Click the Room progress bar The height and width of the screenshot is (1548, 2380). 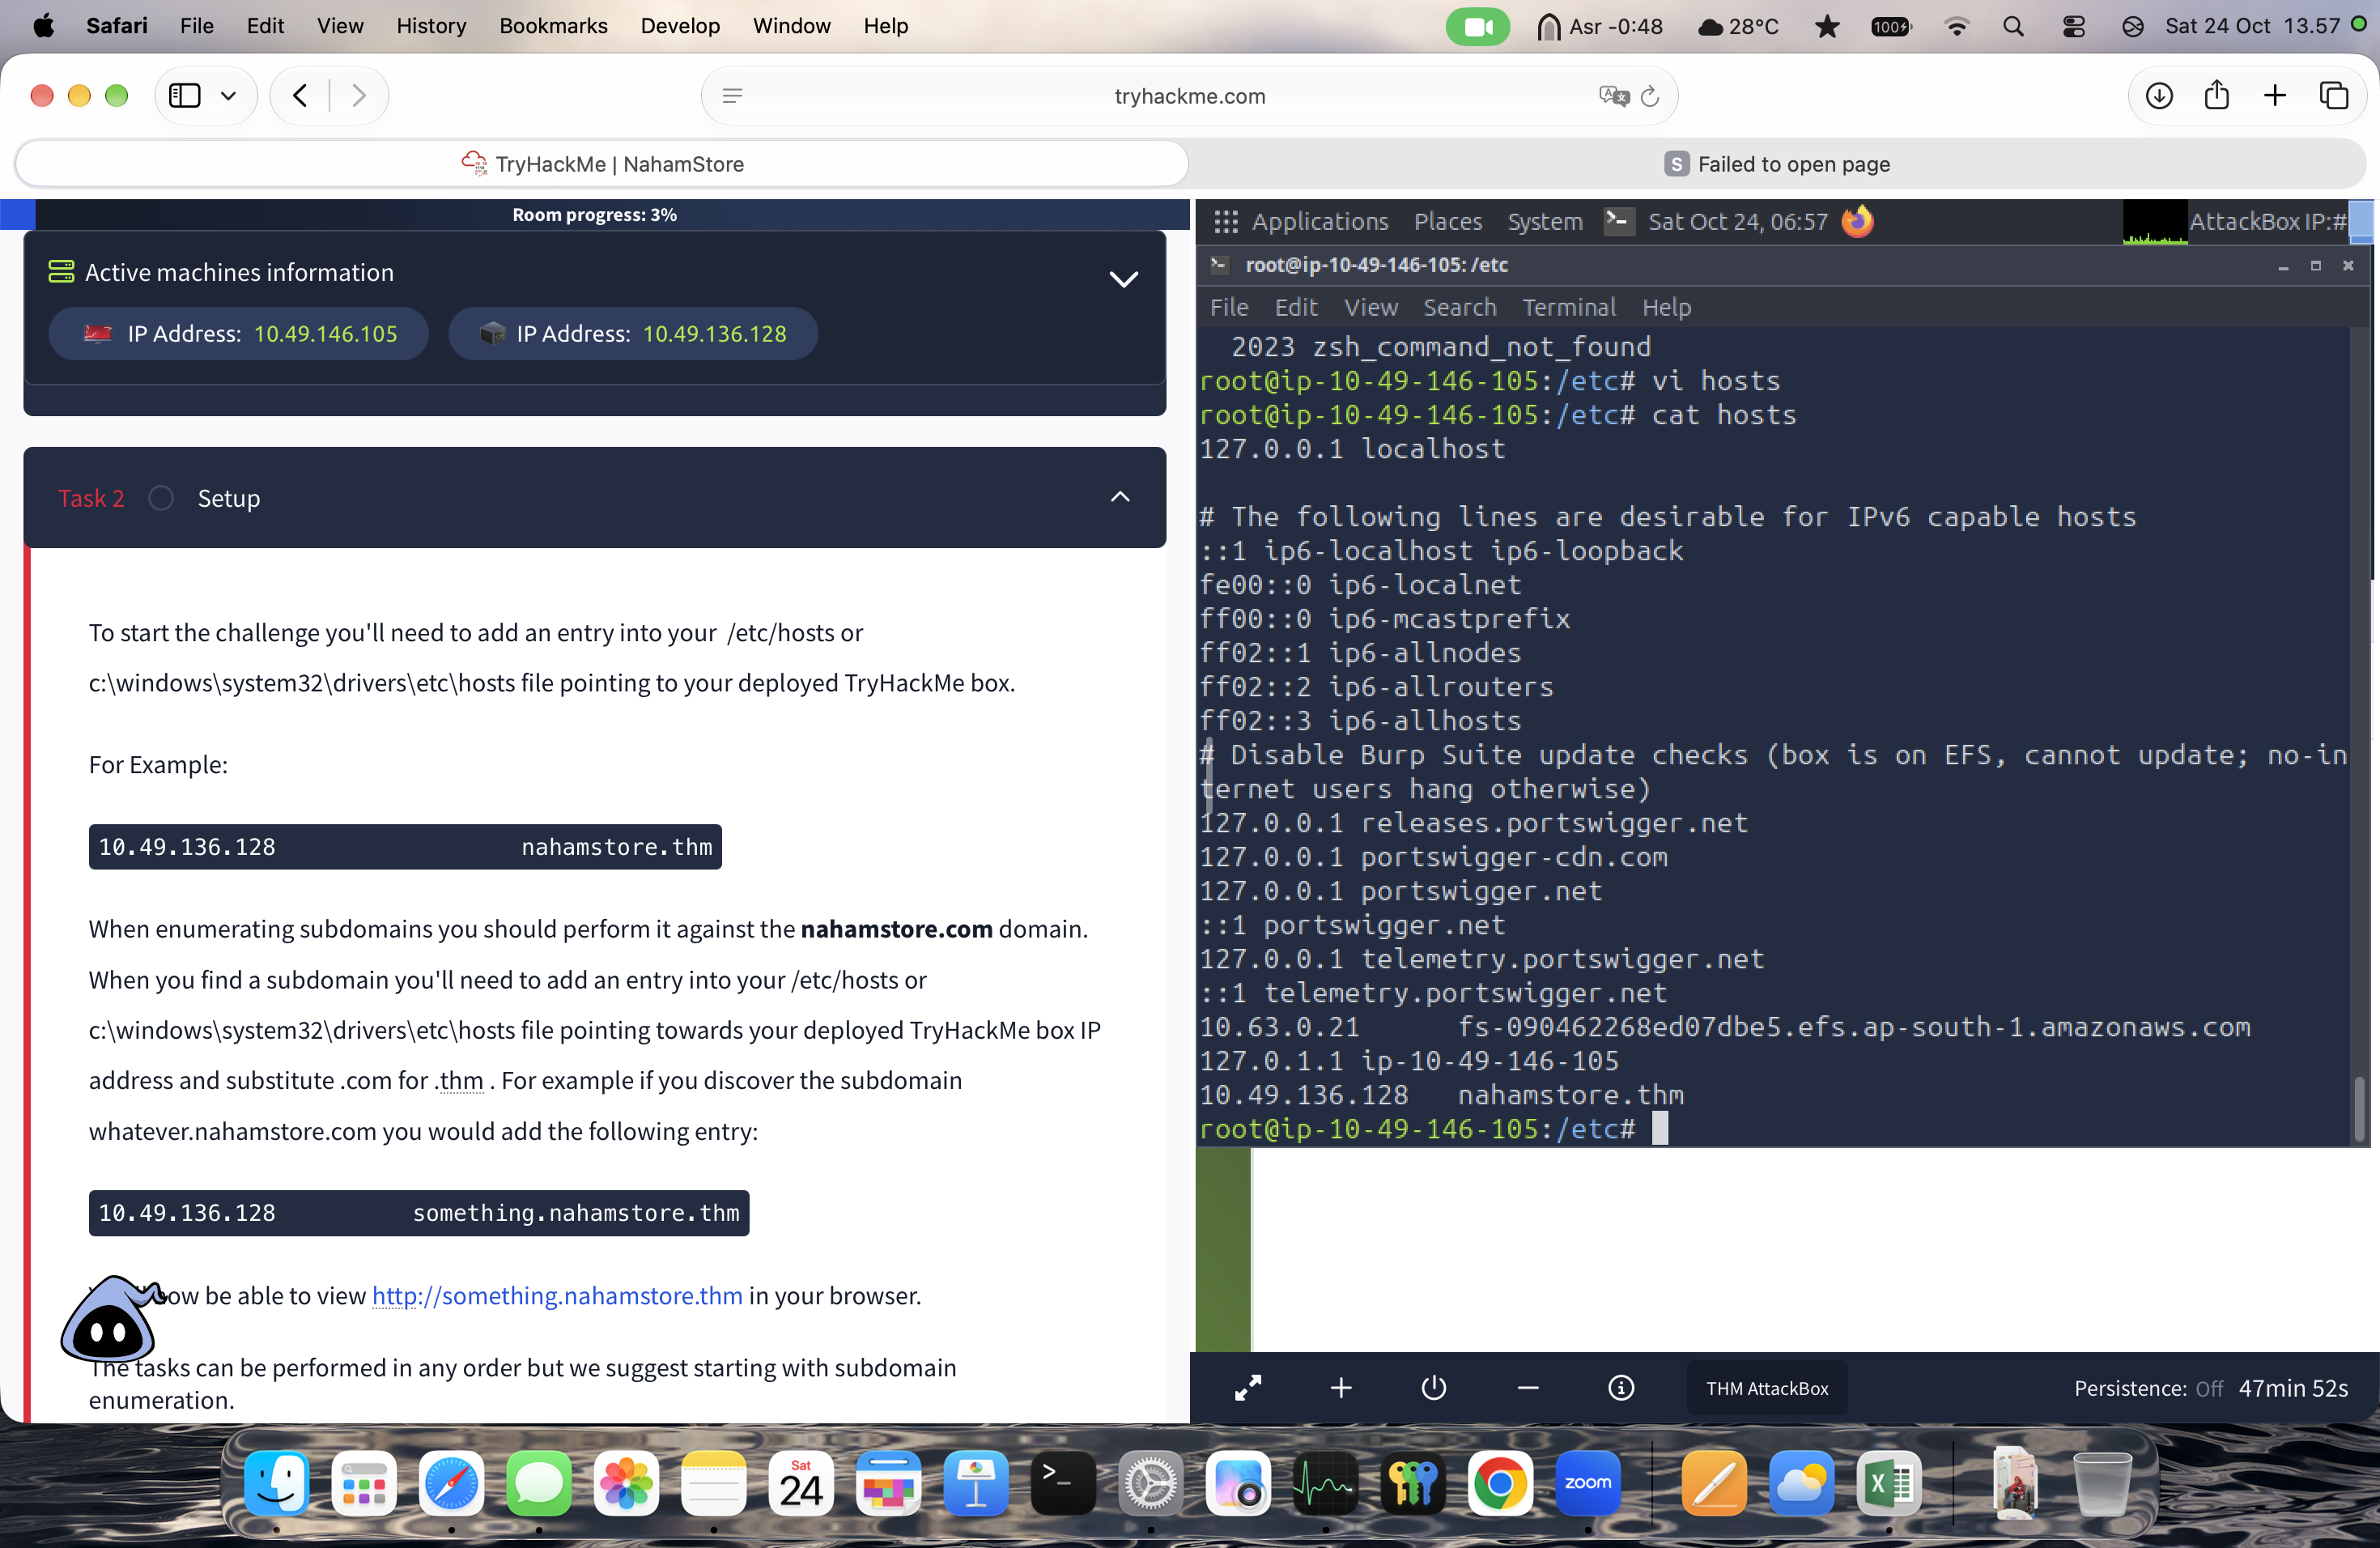click(595, 215)
